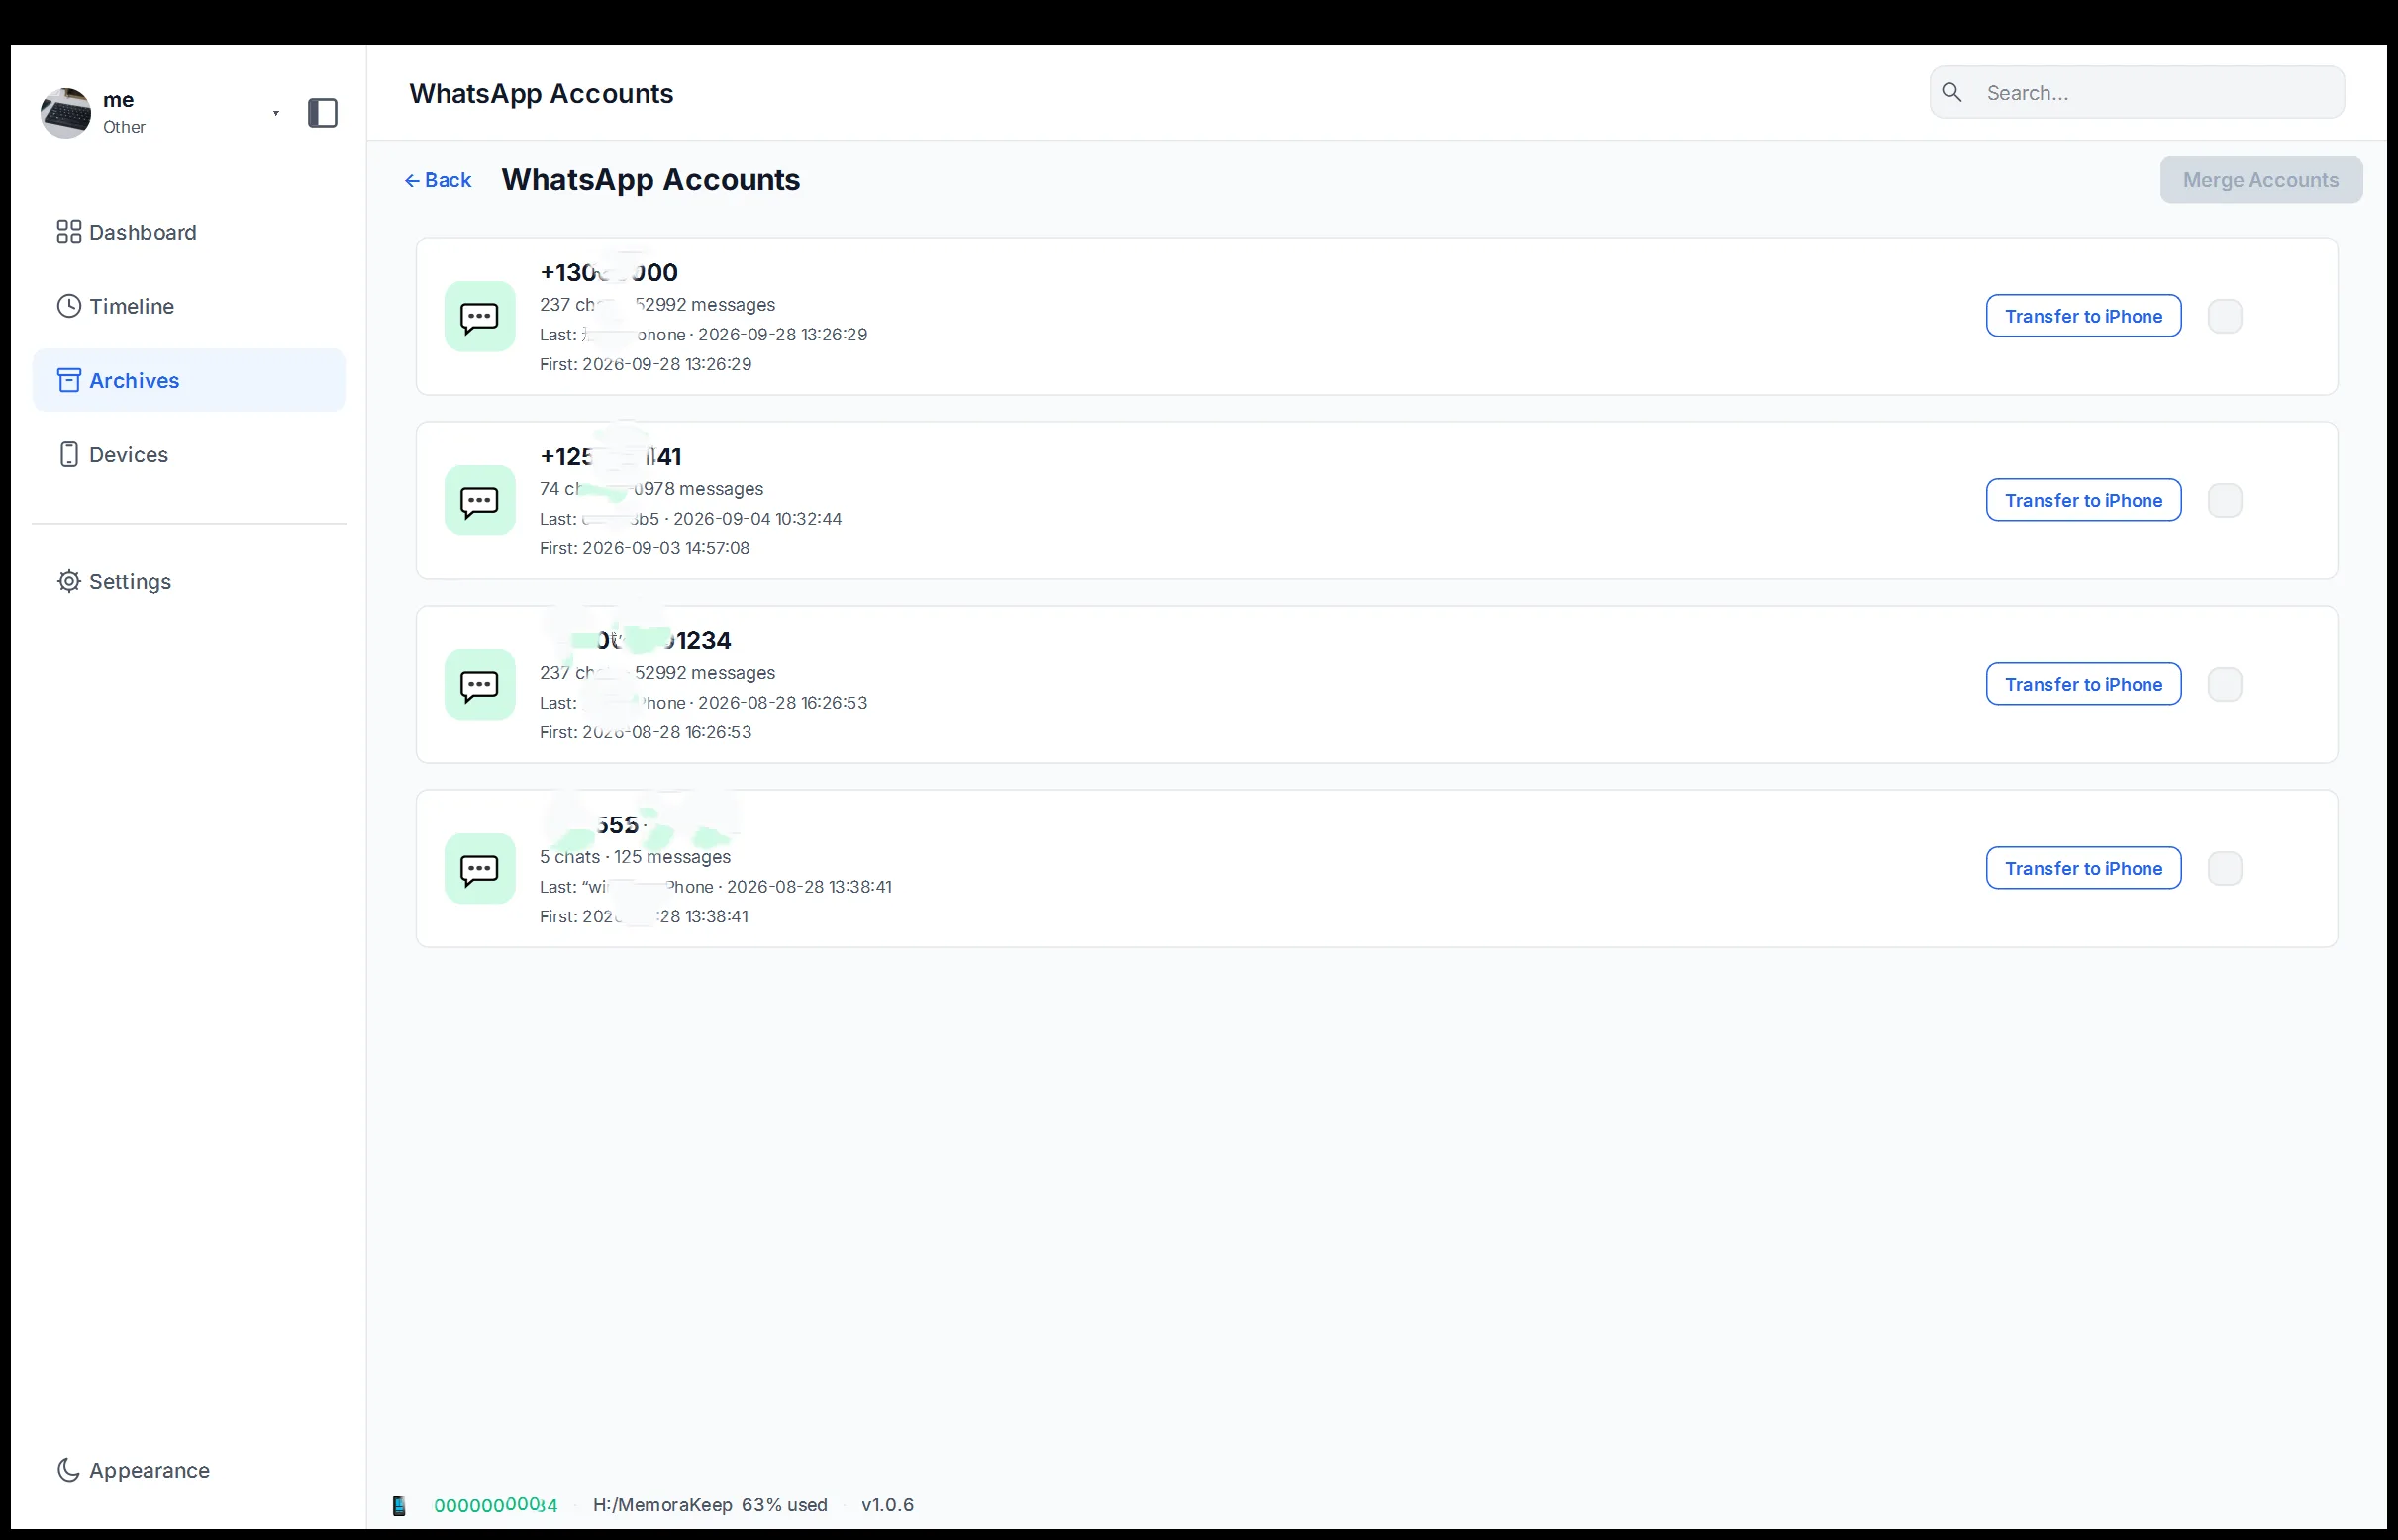Select the checkbox for the account ending 000
Screen dimensions: 2398x1540
pyautogui.click(x=2224, y=316)
